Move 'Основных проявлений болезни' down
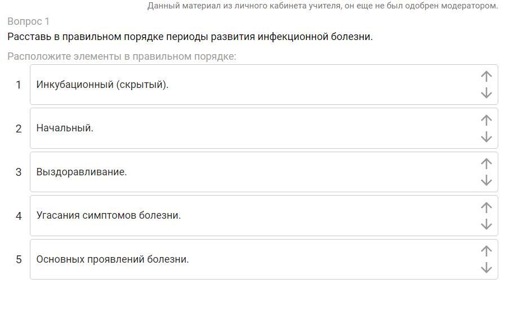Image resolution: width=509 pixels, height=332 pixels. [486, 268]
